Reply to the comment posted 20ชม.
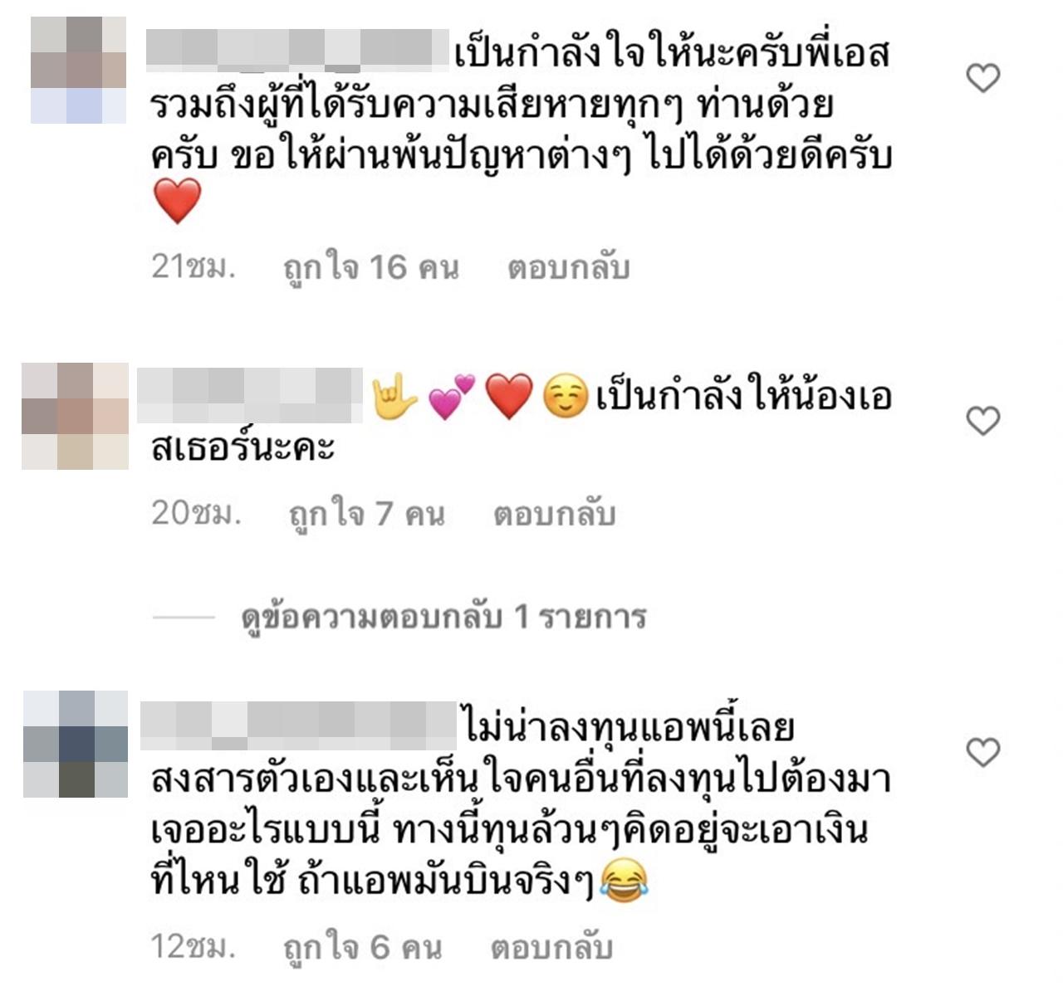 coord(555,515)
